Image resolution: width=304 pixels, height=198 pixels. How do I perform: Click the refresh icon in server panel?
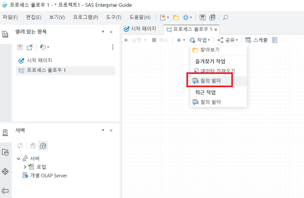tap(20, 146)
